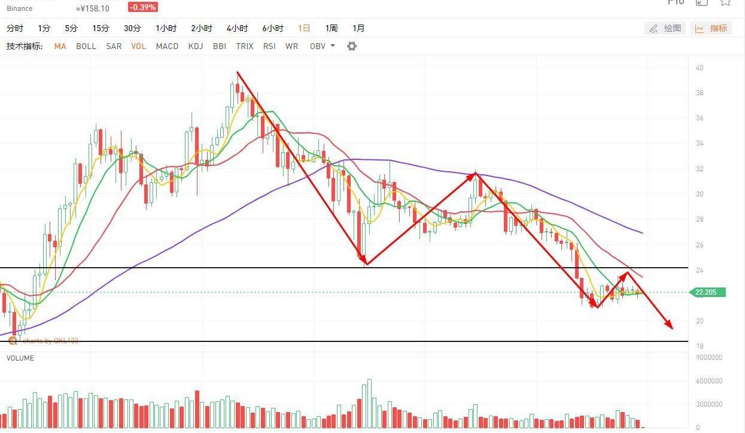Click the OBV indicator label
This screenshot has width=745, height=433.
pyautogui.click(x=318, y=46)
